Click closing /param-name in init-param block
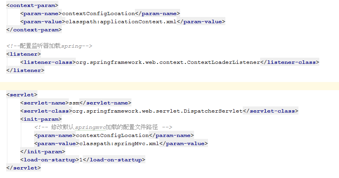Viewport: 339px width, 178px height. click(x=171, y=135)
